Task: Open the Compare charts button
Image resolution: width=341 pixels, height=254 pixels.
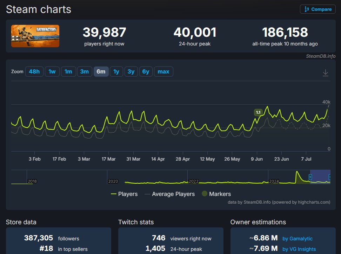Action: (318, 9)
